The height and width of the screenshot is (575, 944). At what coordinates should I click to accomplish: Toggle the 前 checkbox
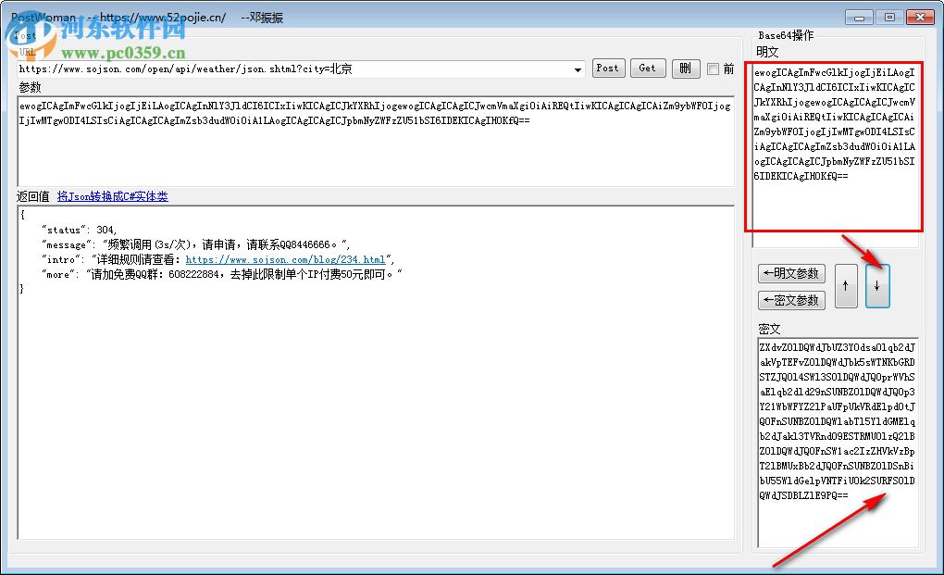714,69
